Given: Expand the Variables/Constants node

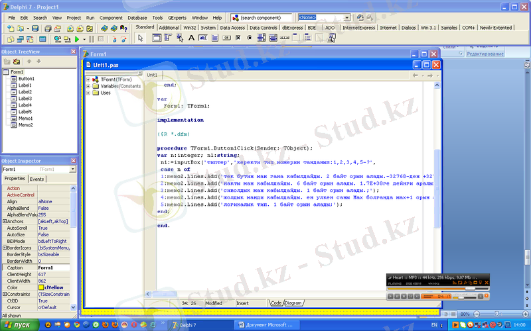Looking at the screenshot, I should point(88,86).
